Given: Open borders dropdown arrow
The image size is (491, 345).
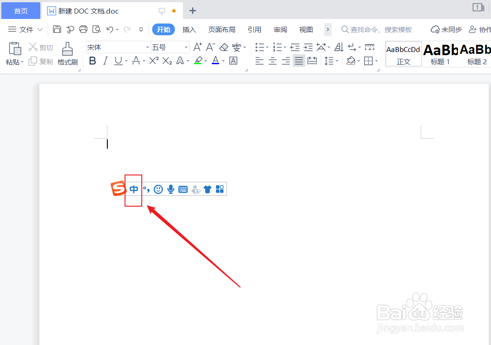Looking at the screenshot, I should [x=376, y=61].
